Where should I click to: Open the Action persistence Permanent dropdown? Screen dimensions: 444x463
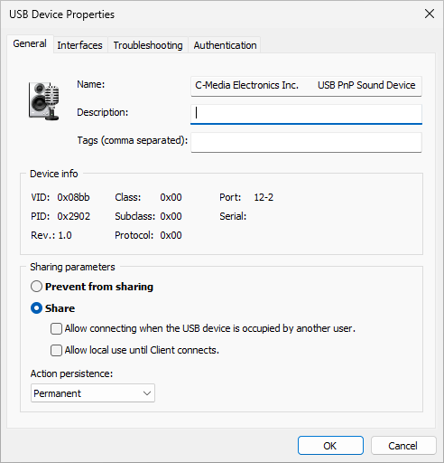(x=93, y=393)
